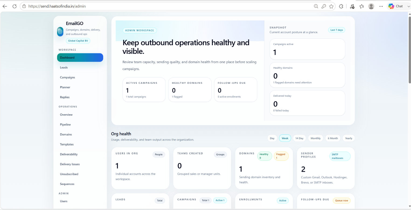Bookmark this page with the star icon

(331, 6)
